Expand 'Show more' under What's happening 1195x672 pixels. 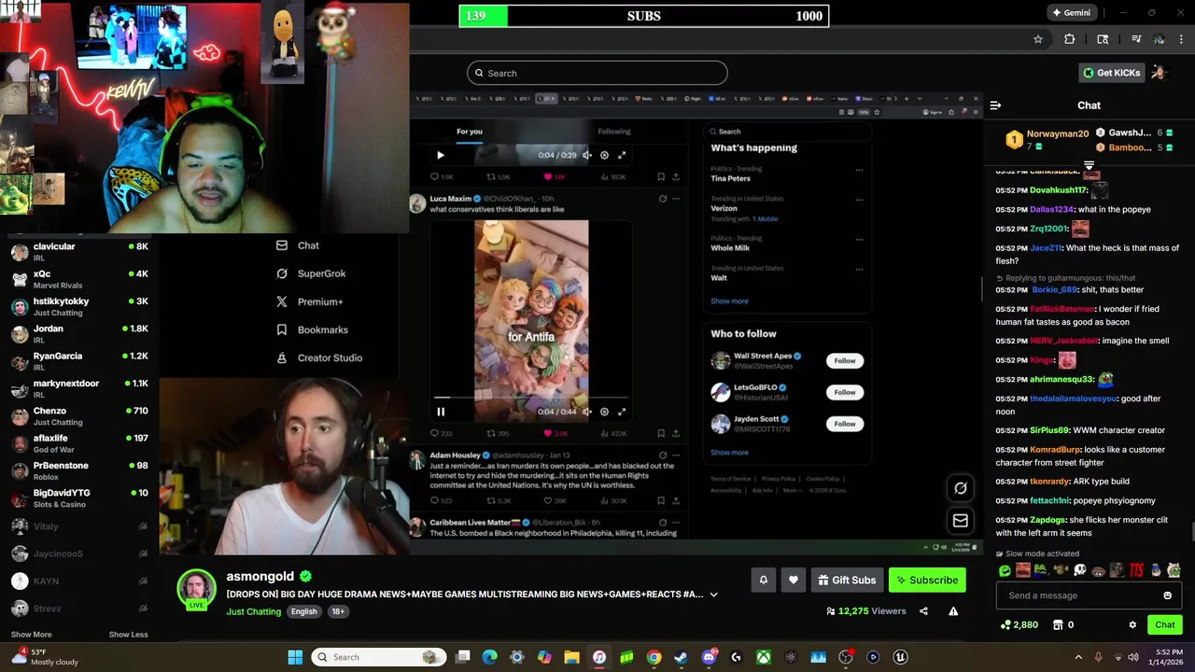point(729,301)
